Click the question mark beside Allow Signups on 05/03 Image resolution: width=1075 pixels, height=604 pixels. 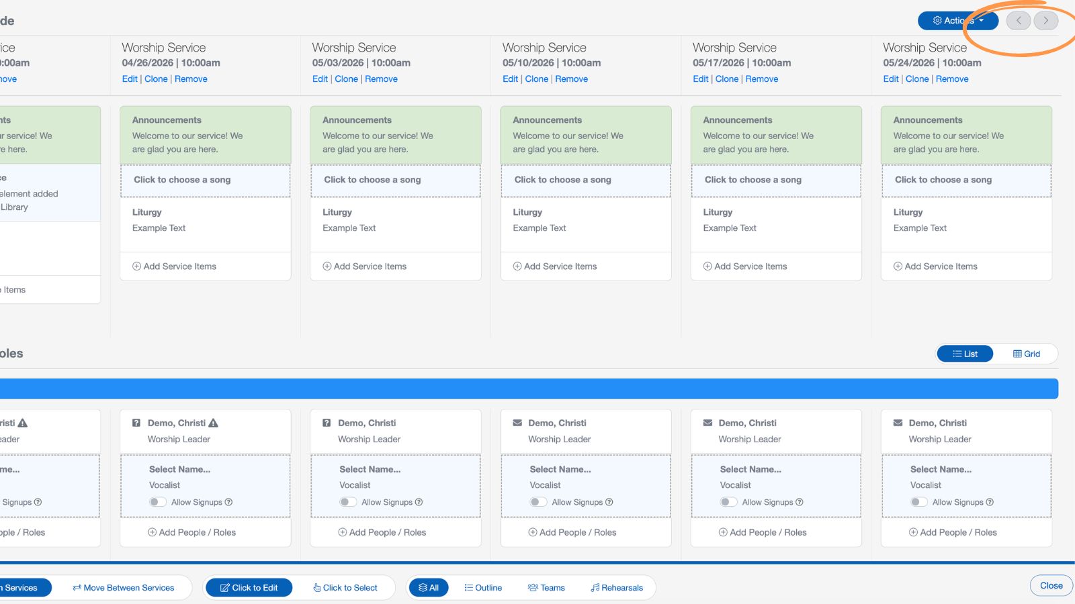[419, 502]
